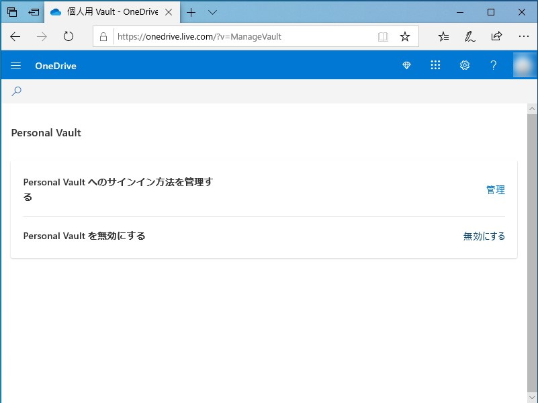538x403 pixels.
Task: Open the tab preview chevron
Action: click(212, 11)
